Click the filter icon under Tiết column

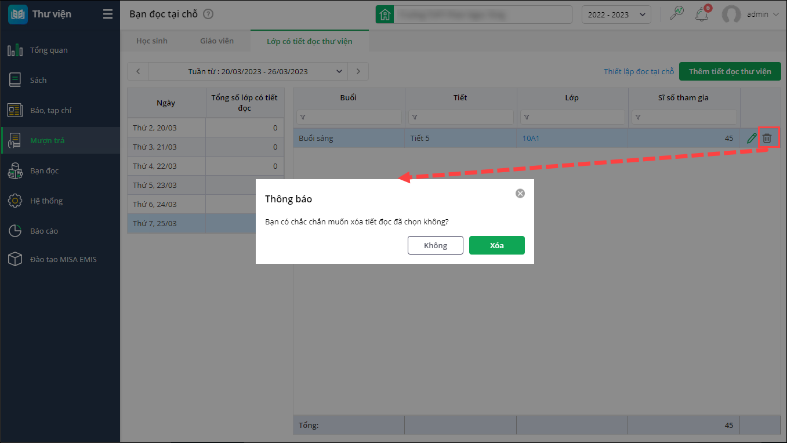click(414, 118)
